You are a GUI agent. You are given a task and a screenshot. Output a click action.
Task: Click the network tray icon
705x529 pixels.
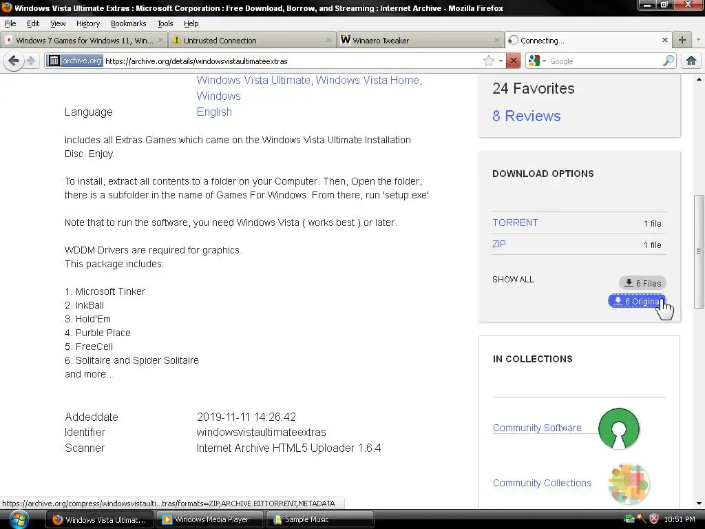pyautogui.click(x=629, y=519)
